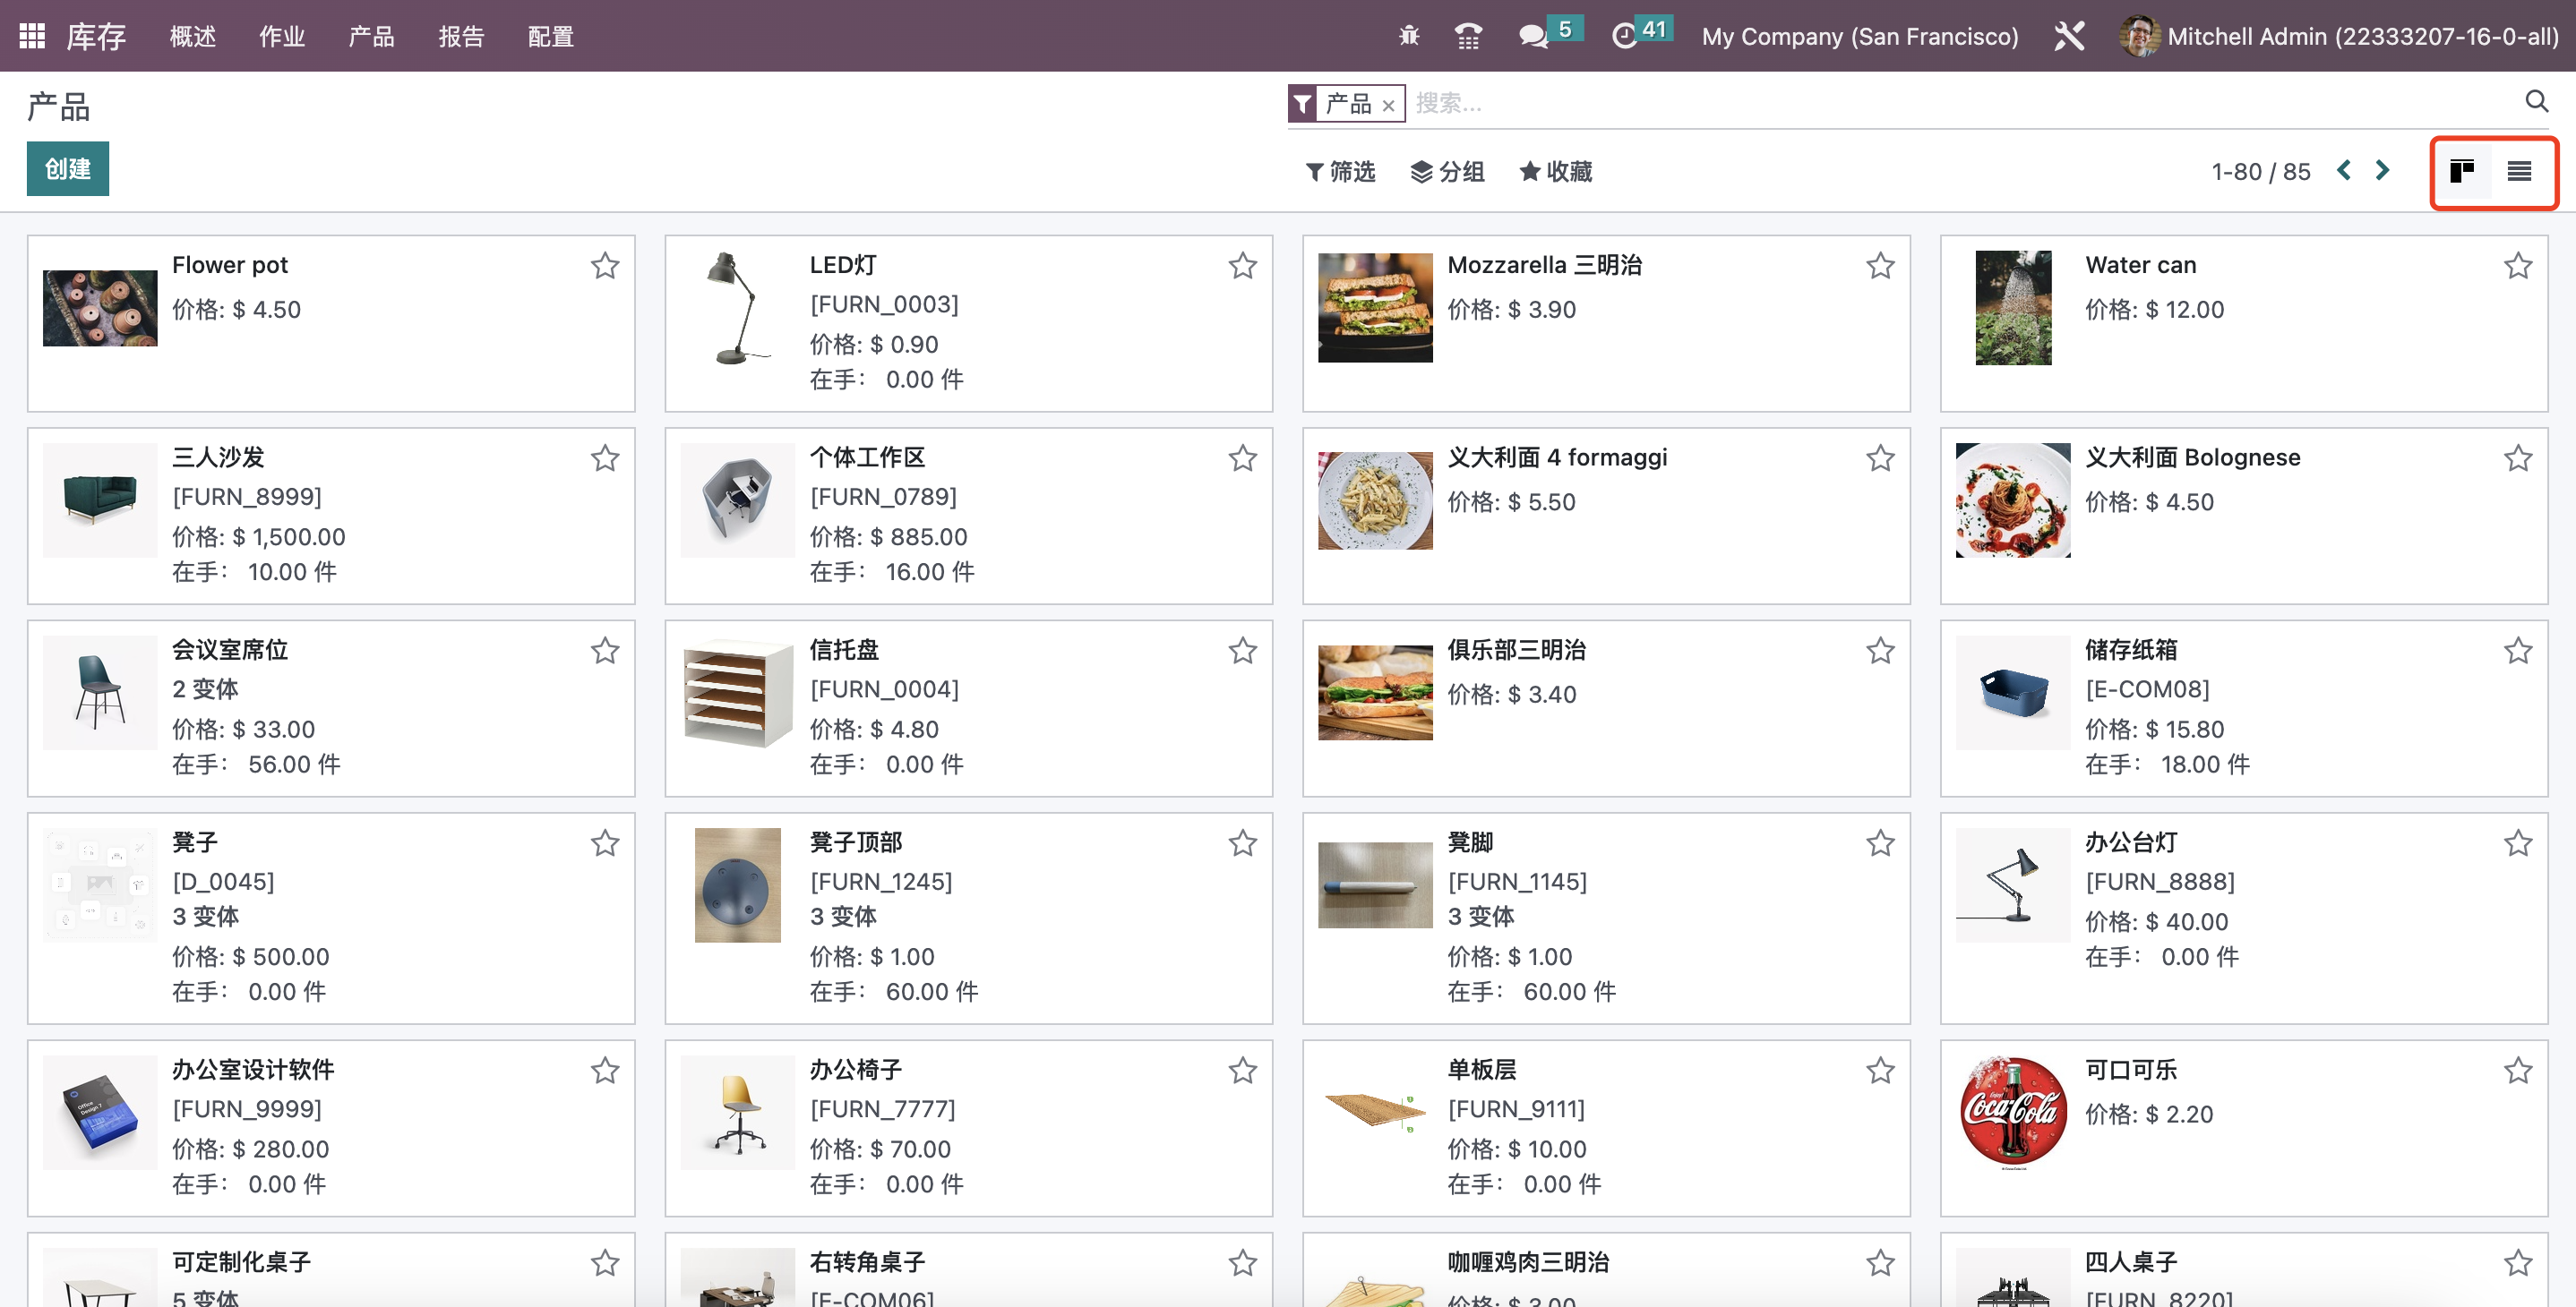This screenshot has width=2576, height=1307.
Task: Toggle favorite on 三人沙发
Action: [x=605, y=458]
